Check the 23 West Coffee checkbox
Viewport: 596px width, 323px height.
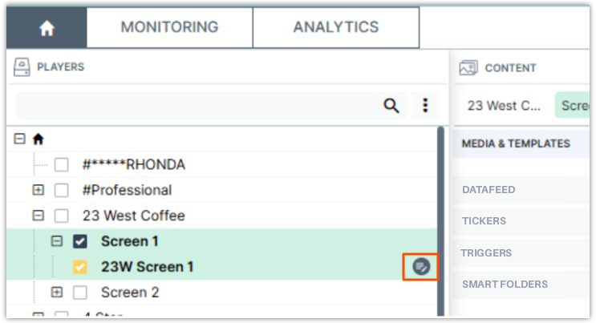62,216
